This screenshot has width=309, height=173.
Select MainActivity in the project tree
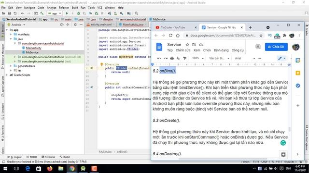click(x=33, y=48)
